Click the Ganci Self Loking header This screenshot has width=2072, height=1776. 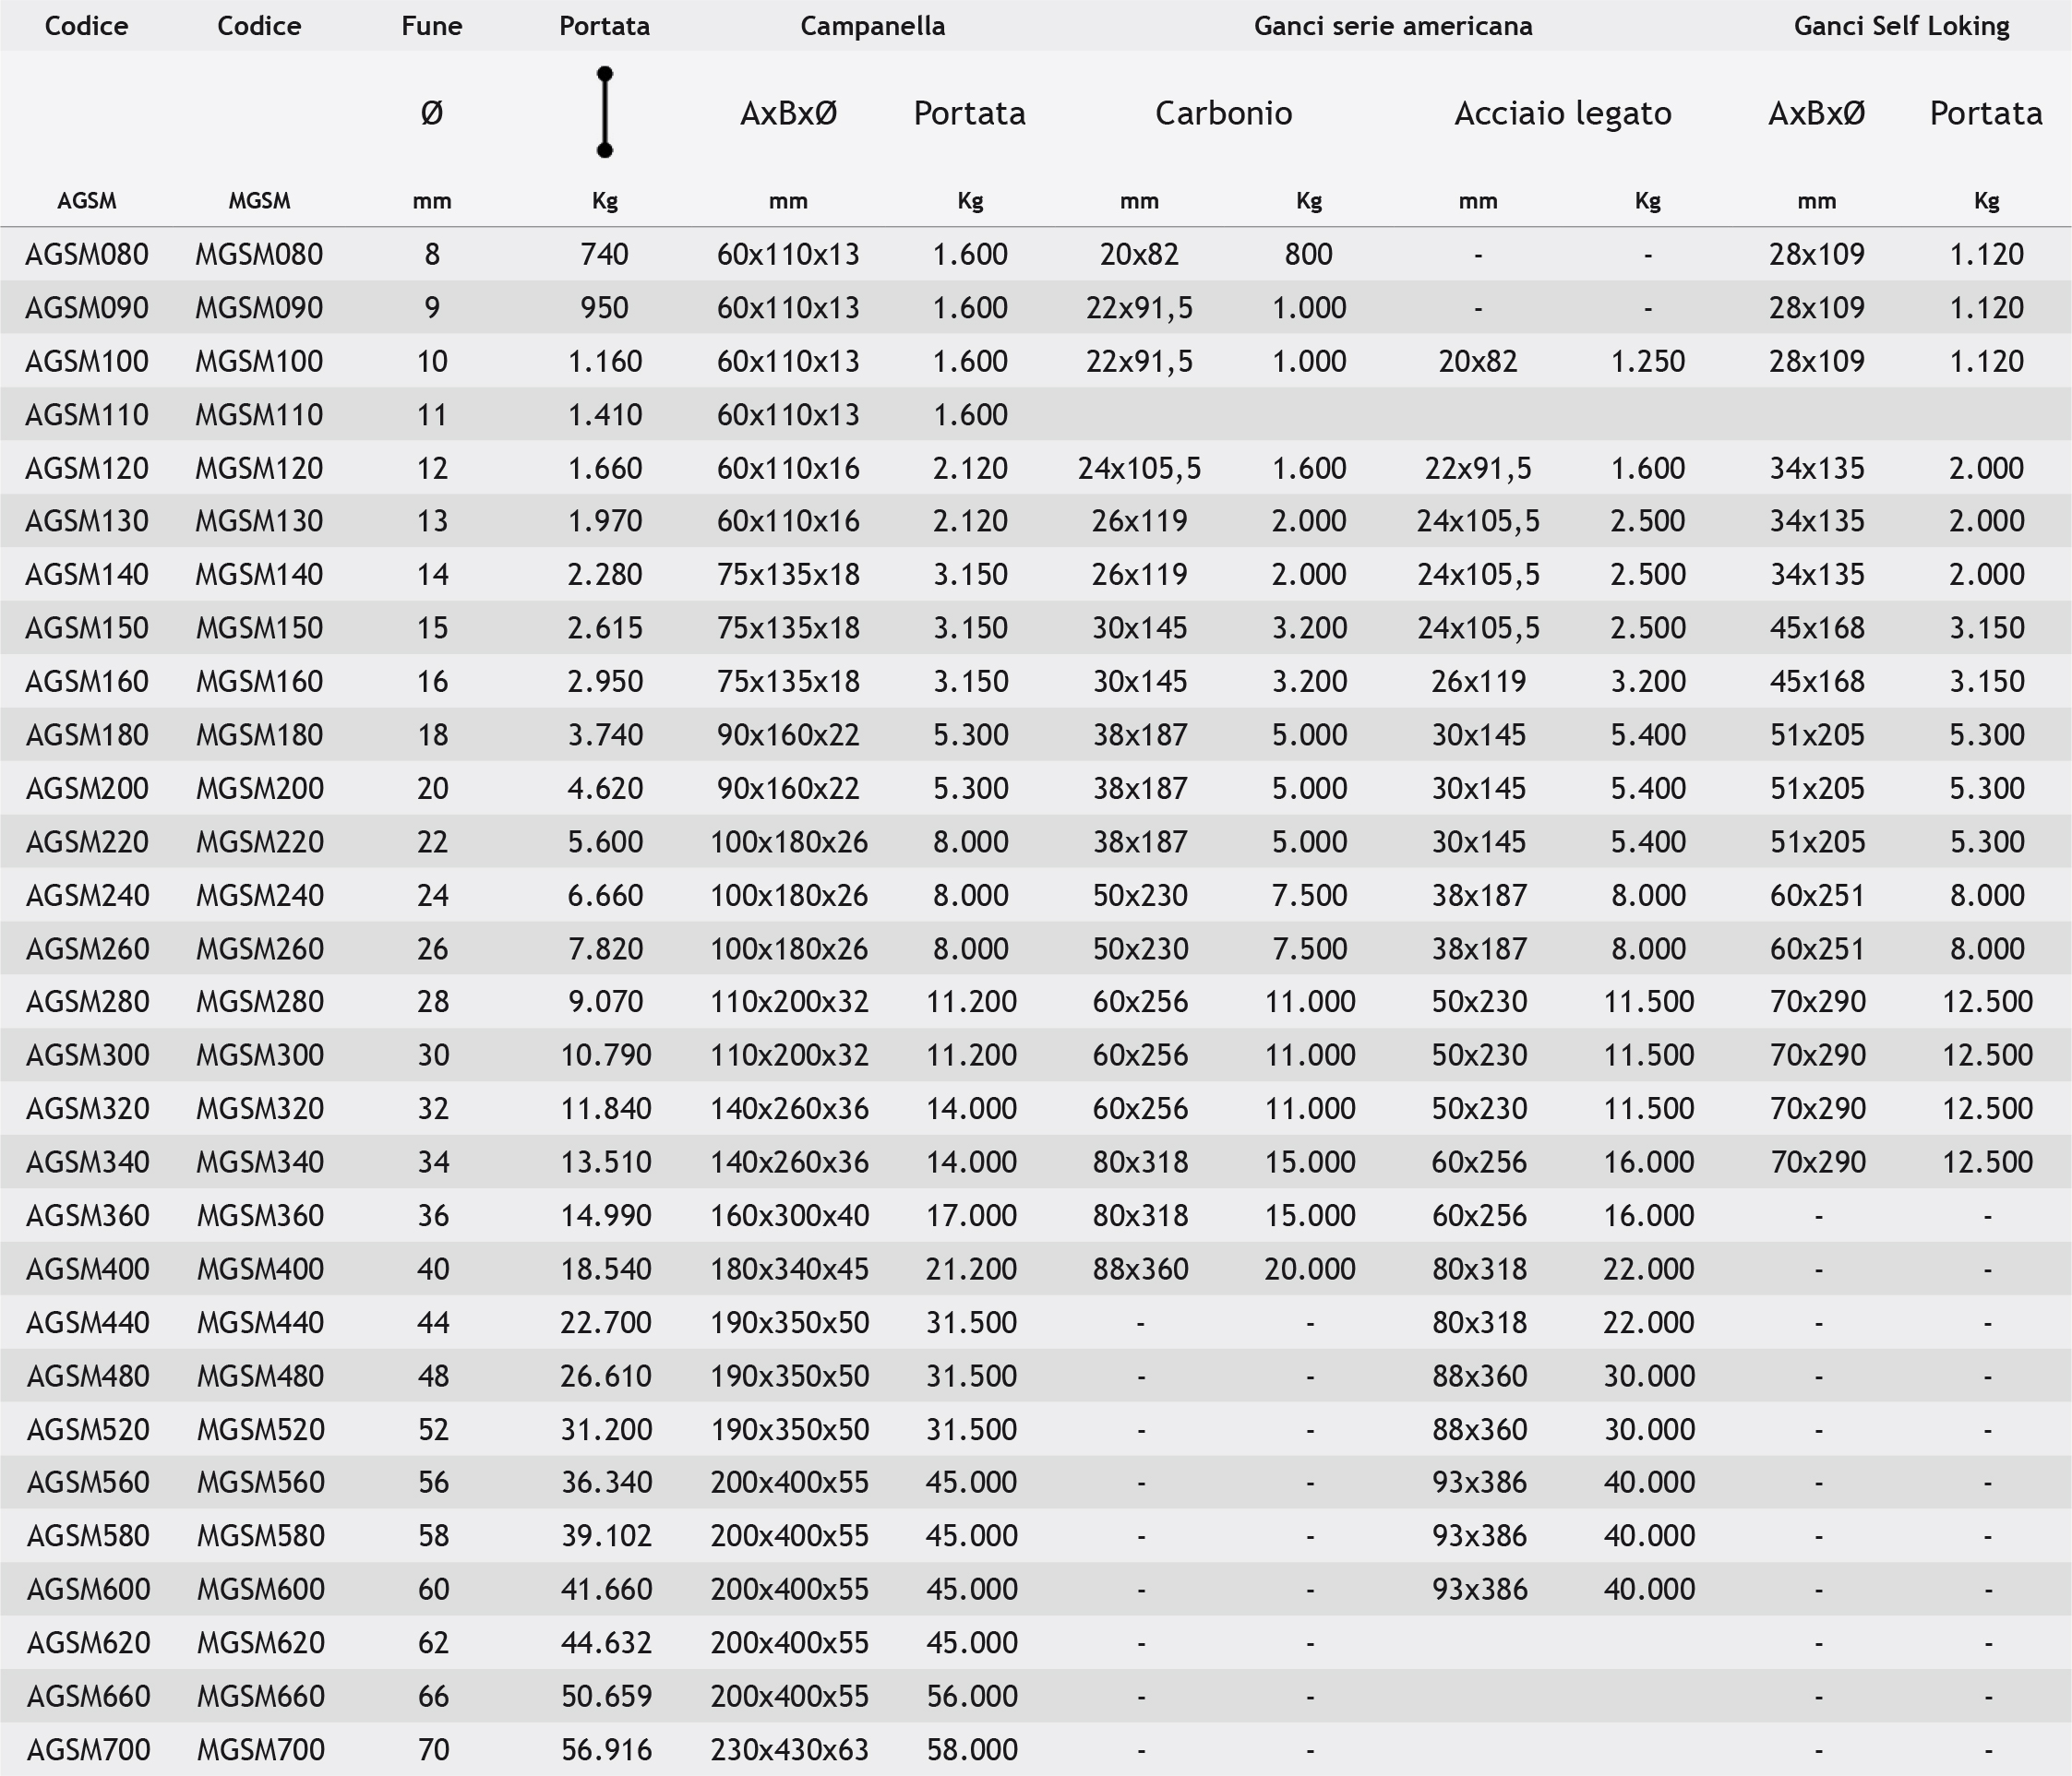1900,26
